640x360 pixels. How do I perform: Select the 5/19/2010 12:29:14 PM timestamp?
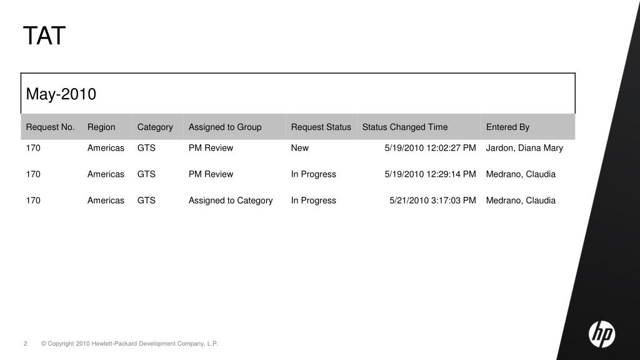430,174
